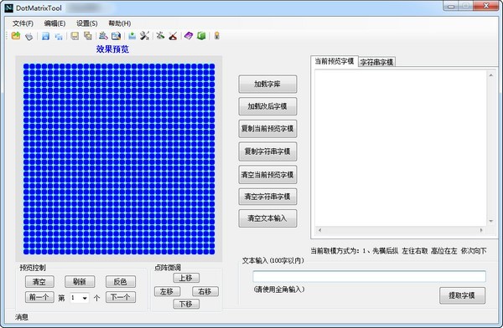The image size is (503, 328).
Task: Click the yellow info figure icon
Action: (x=217, y=36)
